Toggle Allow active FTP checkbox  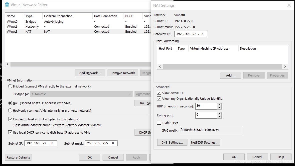159,93
